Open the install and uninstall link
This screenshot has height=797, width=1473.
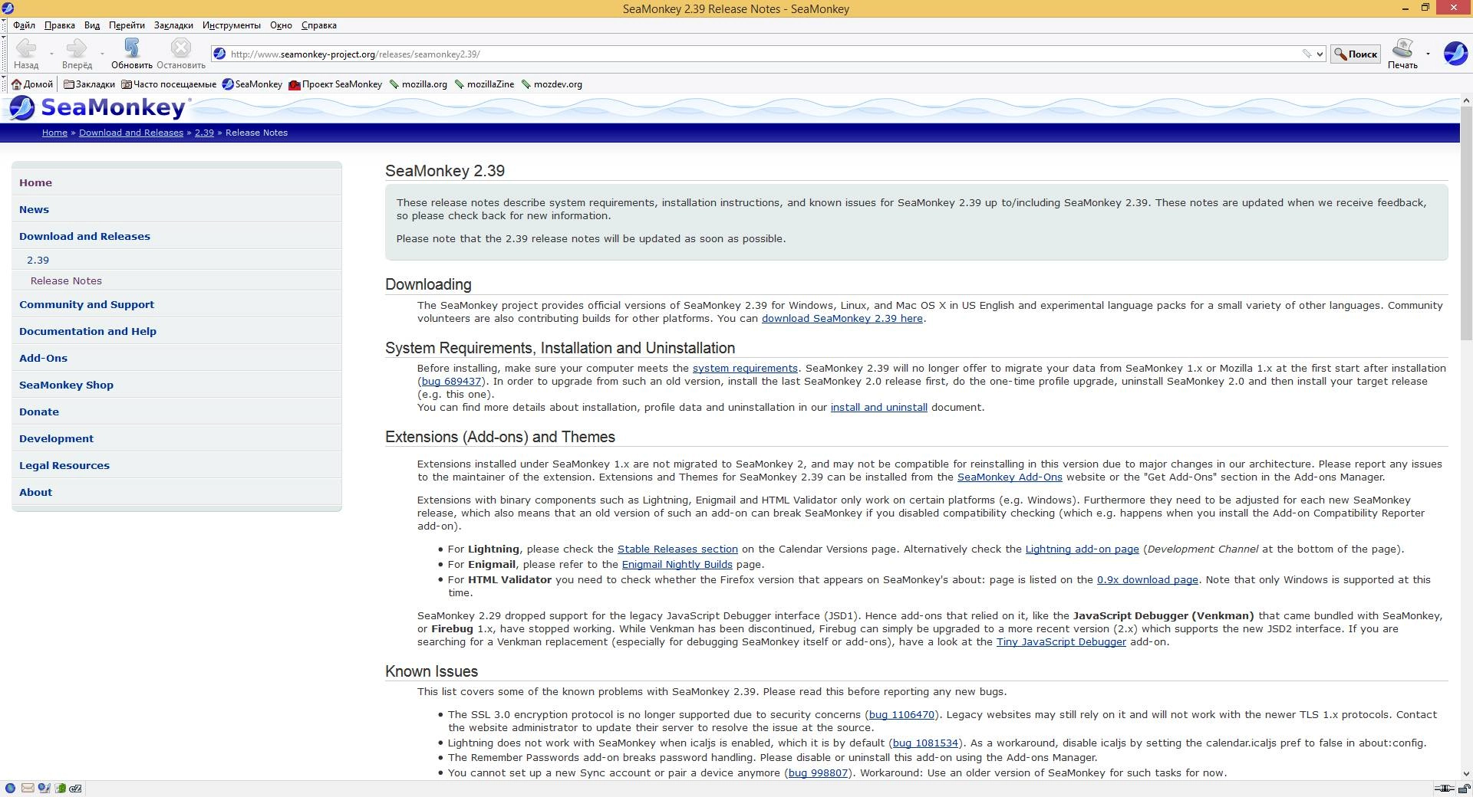(878, 407)
